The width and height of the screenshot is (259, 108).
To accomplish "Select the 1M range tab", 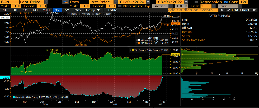I will (25, 10).
